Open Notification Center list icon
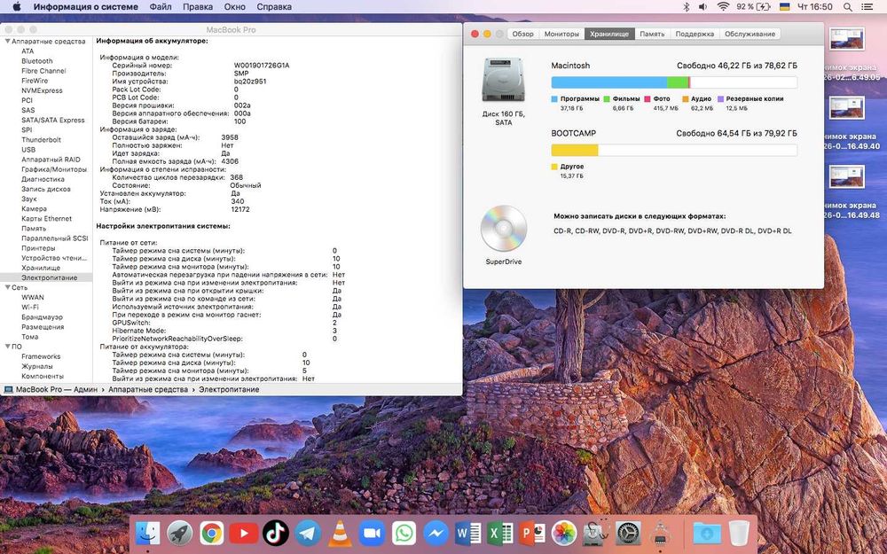887x554 pixels. [x=868, y=7]
